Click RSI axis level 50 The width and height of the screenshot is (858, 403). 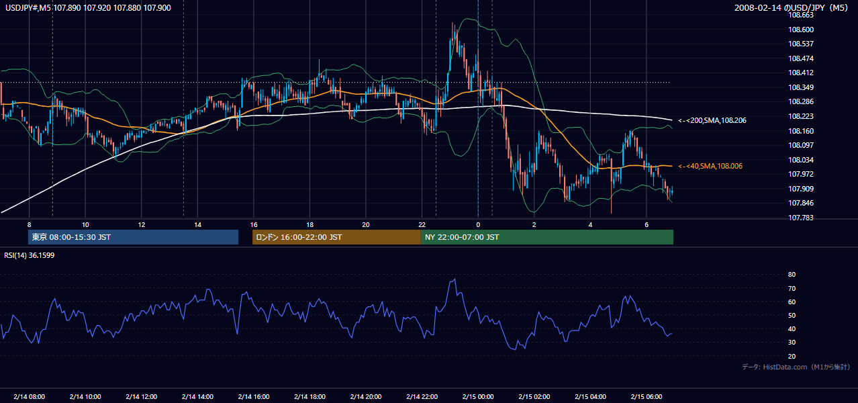(x=792, y=316)
